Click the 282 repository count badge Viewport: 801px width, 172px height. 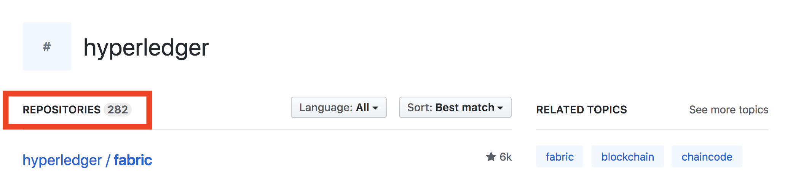click(x=118, y=110)
